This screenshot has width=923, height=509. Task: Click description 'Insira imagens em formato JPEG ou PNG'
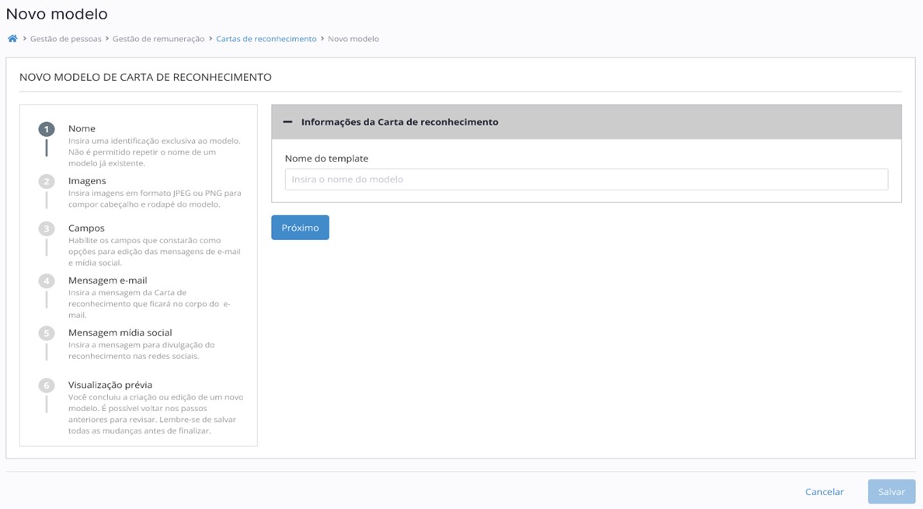(155, 199)
